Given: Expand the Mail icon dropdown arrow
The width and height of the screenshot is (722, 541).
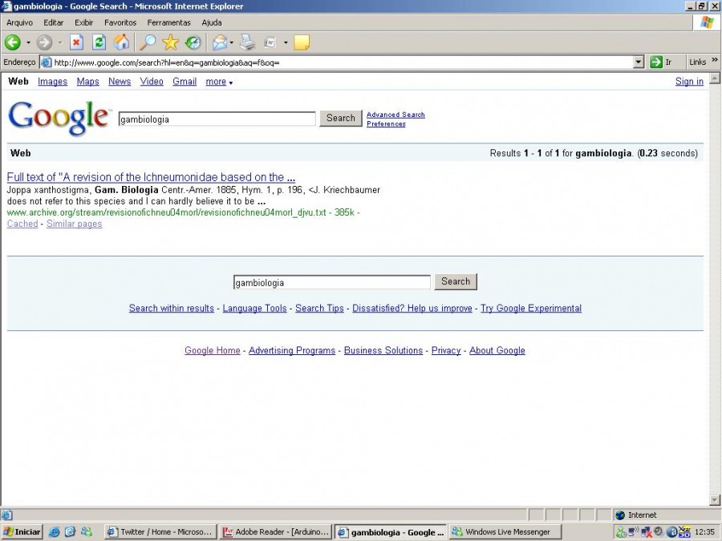Looking at the screenshot, I should (x=232, y=42).
